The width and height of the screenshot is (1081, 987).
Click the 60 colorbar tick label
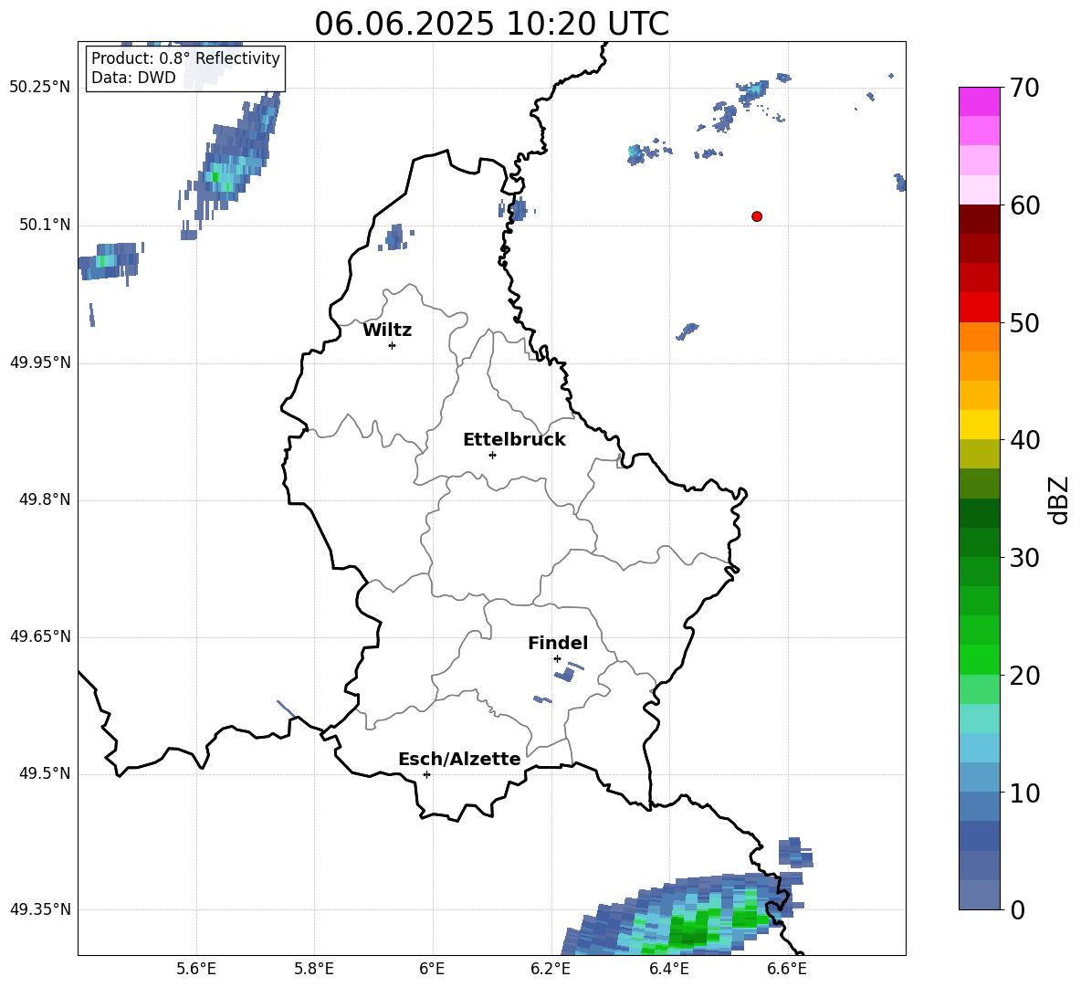[1024, 205]
